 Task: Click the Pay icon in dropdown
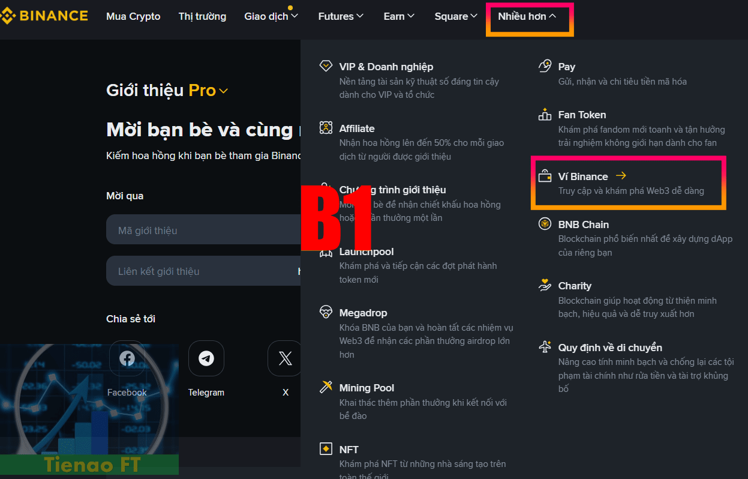pyautogui.click(x=545, y=66)
